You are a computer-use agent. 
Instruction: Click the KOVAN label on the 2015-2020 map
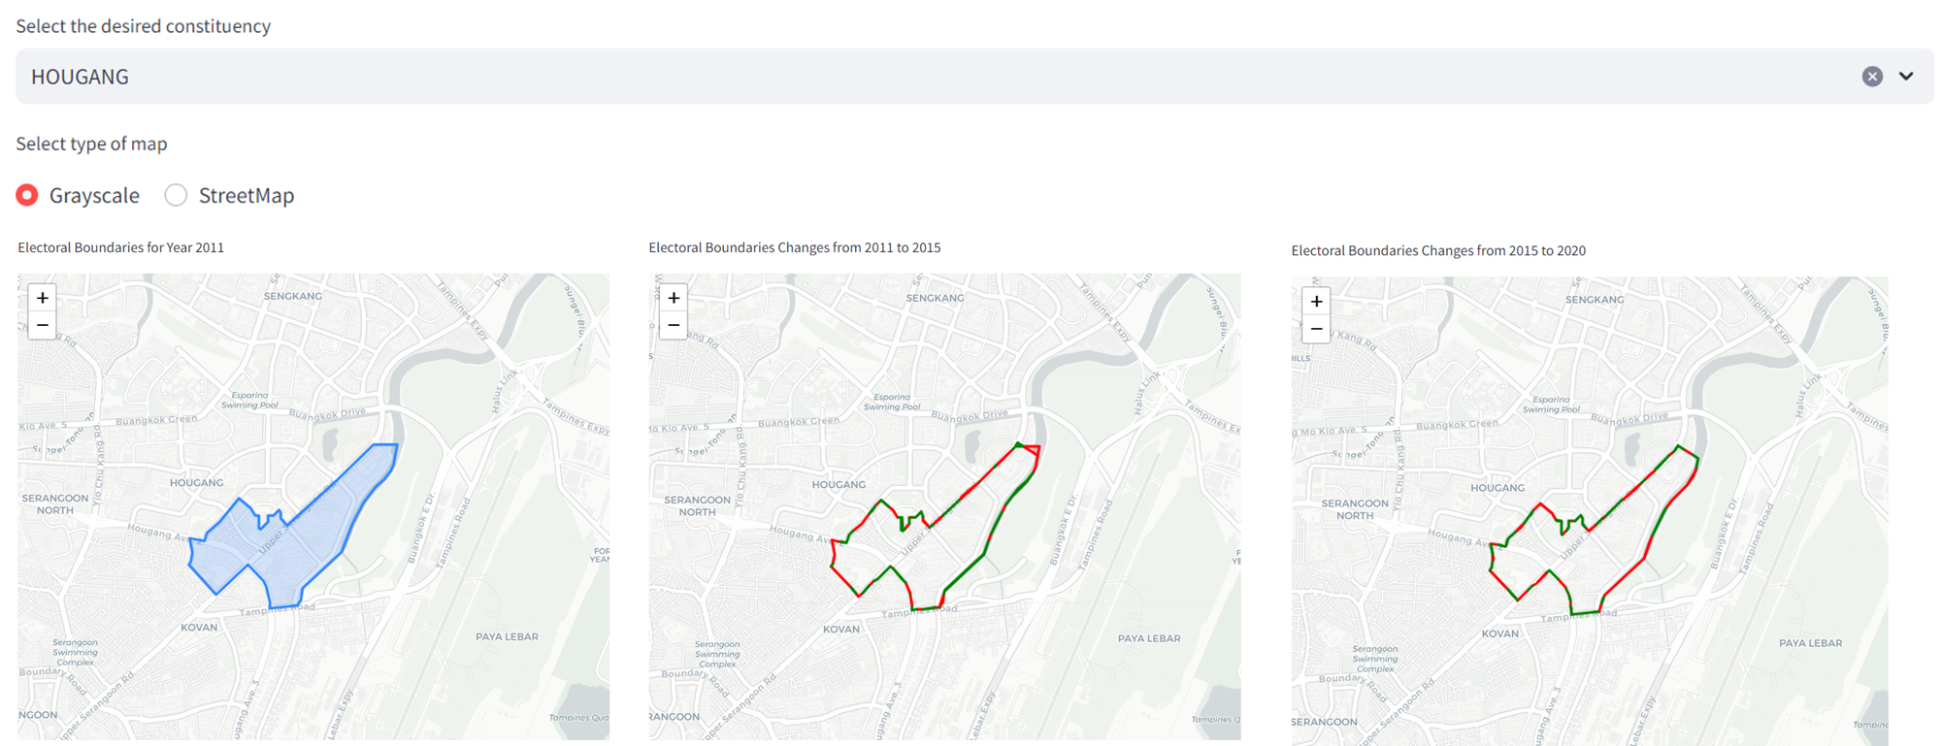tap(1499, 633)
